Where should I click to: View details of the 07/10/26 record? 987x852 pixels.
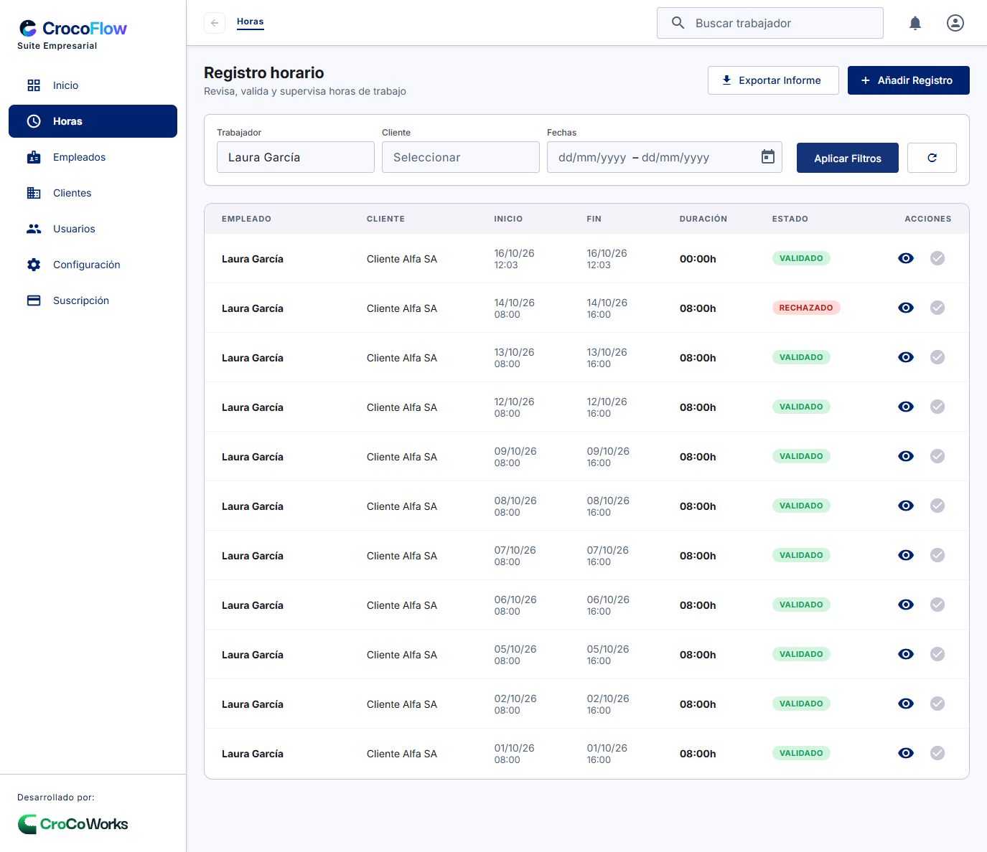(906, 555)
